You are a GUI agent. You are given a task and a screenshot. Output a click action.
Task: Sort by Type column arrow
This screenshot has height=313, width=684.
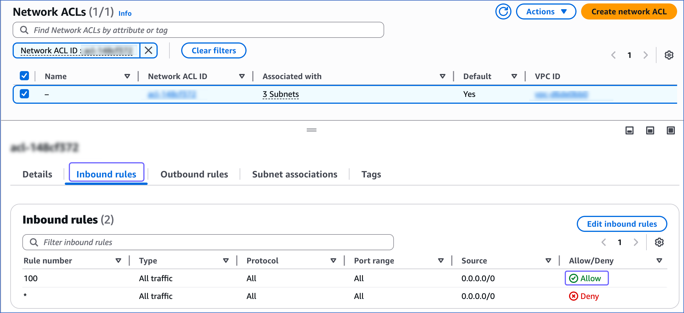[226, 261]
